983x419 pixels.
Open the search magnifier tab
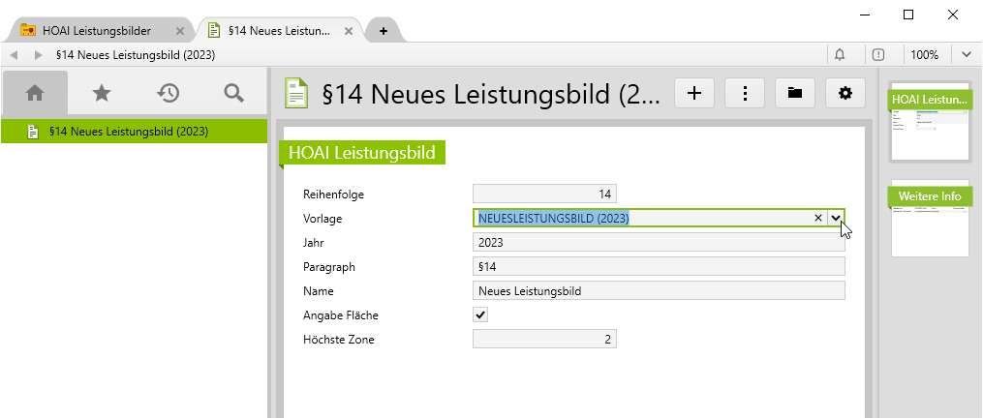pyautogui.click(x=233, y=93)
